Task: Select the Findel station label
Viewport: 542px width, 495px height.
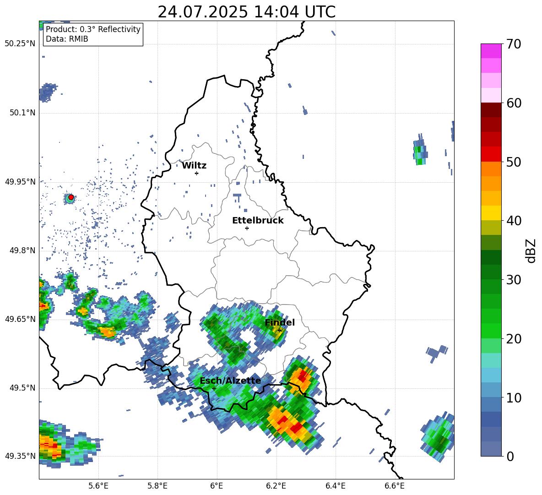Action: point(280,322)
